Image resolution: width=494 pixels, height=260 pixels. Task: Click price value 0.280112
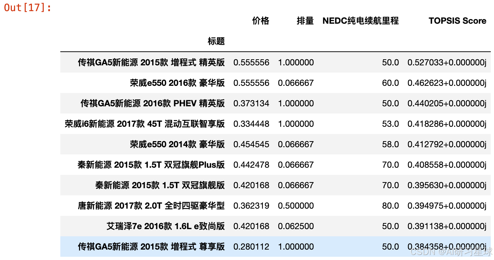point(251,247)
